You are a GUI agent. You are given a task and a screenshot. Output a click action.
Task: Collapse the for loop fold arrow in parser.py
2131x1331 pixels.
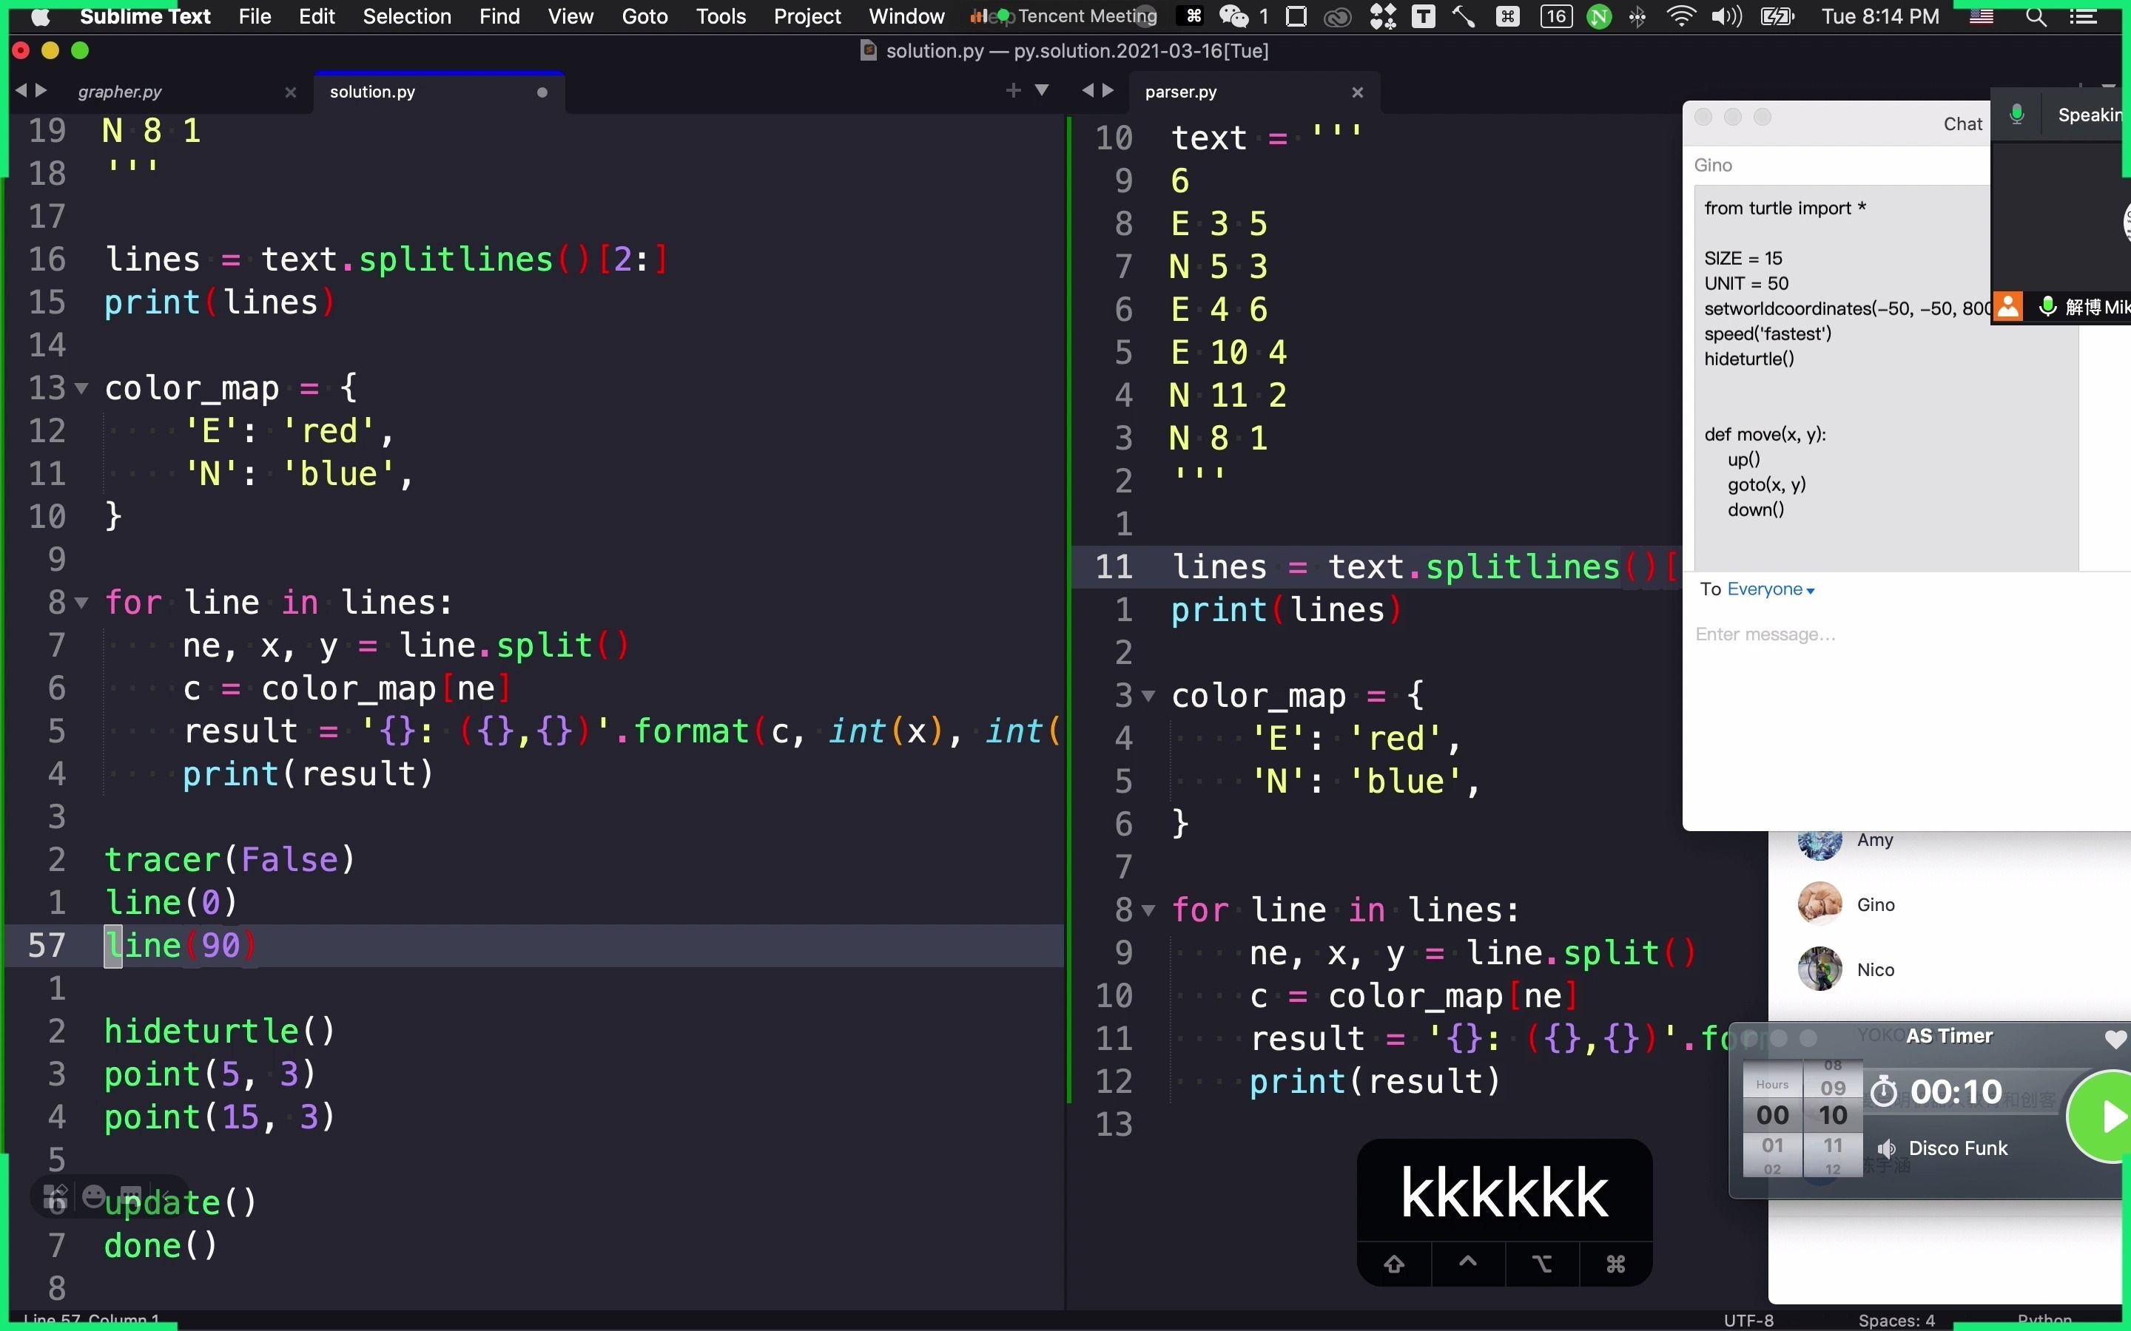(x=1148, y=910)
